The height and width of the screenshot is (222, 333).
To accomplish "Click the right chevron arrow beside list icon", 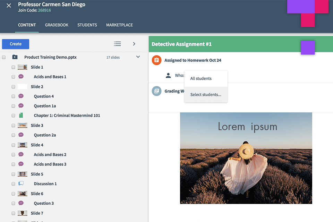I will (x=134, y=44).
